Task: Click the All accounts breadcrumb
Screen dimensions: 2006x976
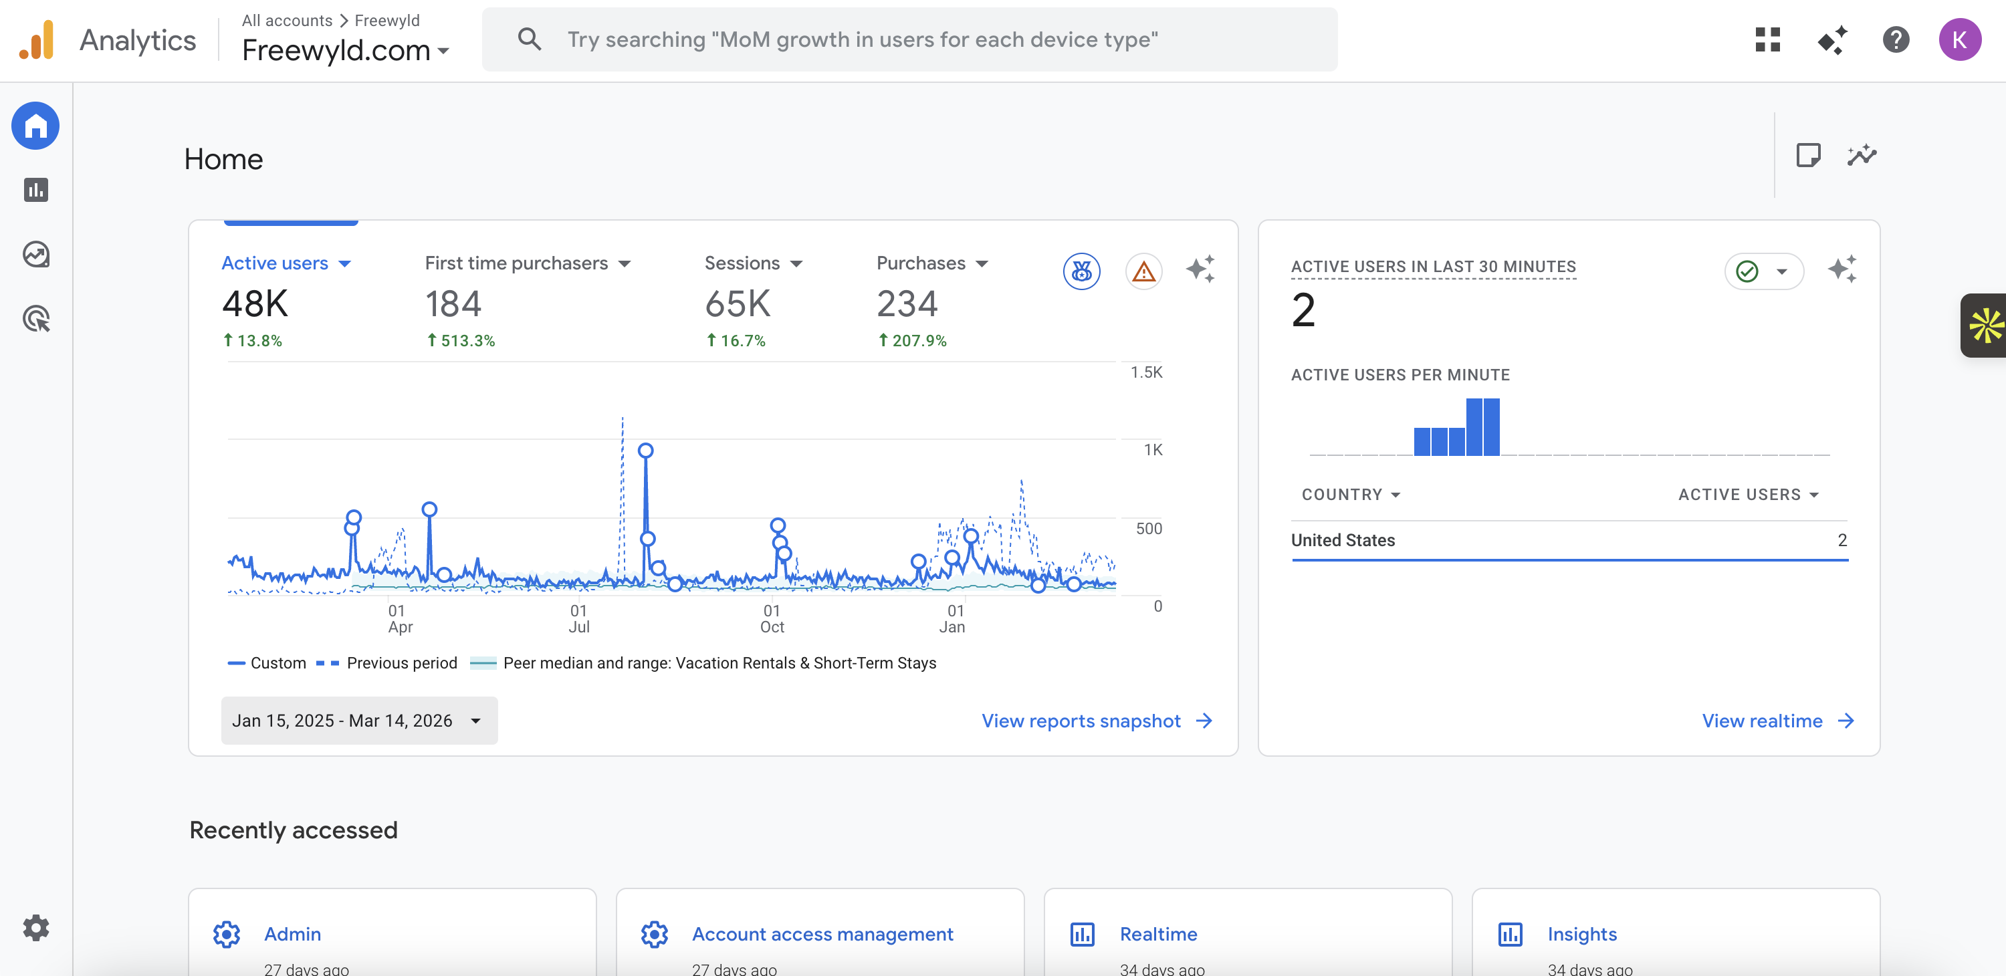Action: click(287, 20)
